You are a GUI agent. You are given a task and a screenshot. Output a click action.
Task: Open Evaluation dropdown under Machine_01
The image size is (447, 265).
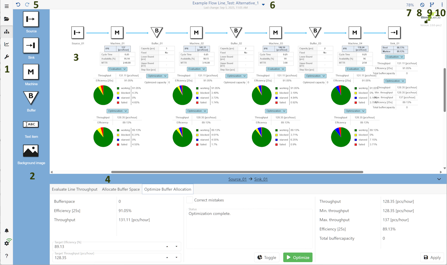[x=117, y=69]
